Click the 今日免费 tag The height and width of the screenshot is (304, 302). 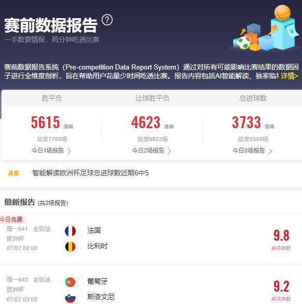pyautogui.click(x=12, y=219)
